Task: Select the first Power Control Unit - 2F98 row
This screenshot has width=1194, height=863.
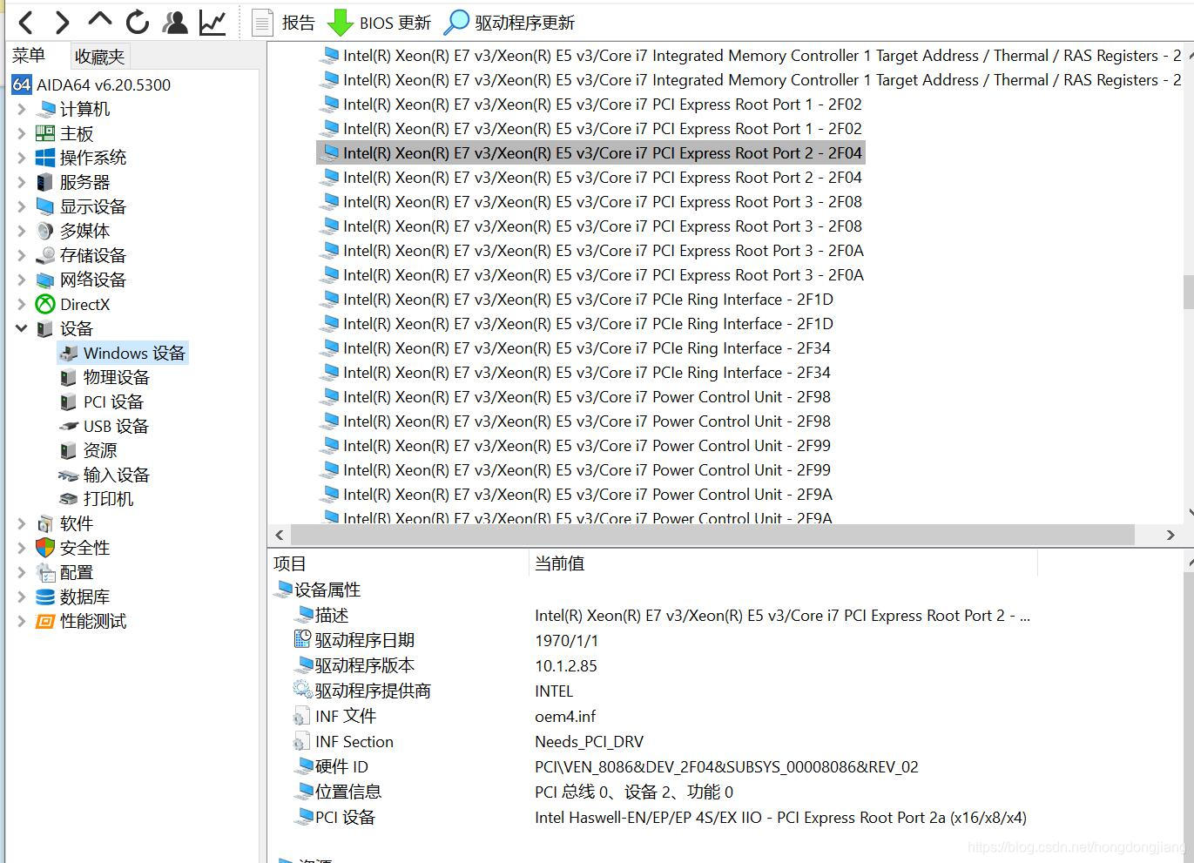Action: [576, 396]
